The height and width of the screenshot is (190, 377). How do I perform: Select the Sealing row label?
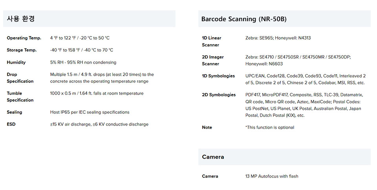[x=15, y=112]
